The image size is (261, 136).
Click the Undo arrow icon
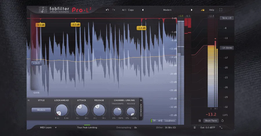tap(107, 10)
